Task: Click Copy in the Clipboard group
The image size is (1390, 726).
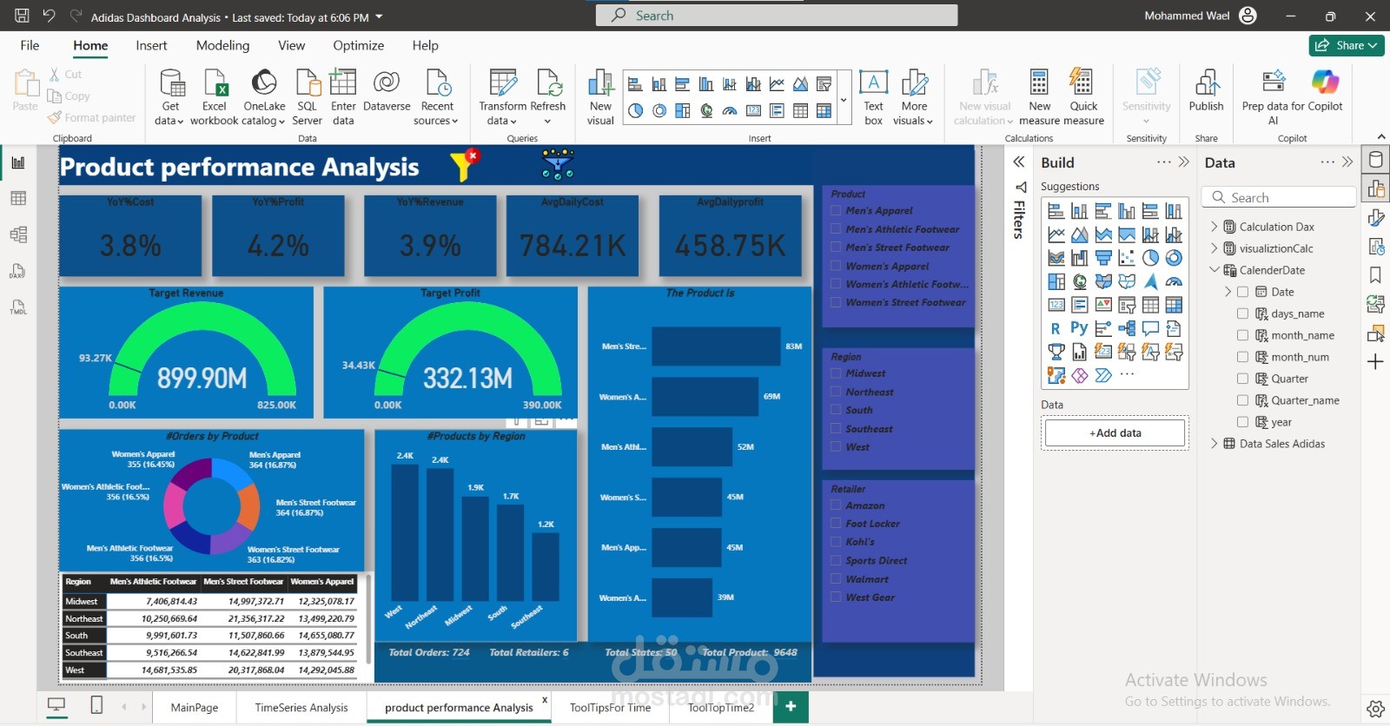Action: coord(69,96)
